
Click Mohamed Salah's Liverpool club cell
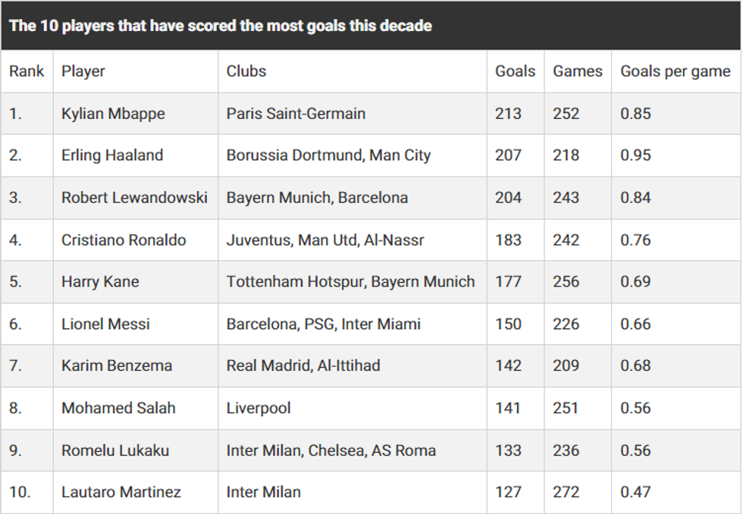259,408
